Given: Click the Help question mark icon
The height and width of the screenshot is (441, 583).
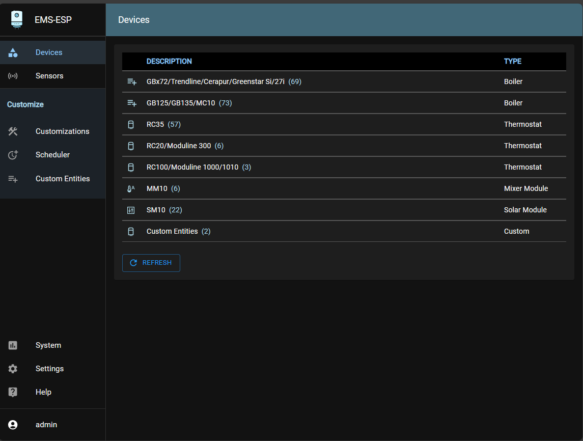Looking at the screenshot, I should click(x=13, y=392).
